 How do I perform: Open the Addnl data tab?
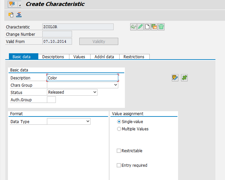[x=105, y=57]
